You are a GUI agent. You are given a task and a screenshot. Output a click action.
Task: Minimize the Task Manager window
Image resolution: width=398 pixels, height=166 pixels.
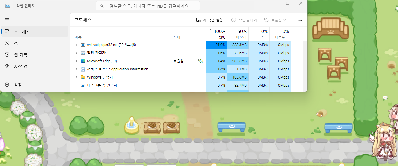coord(274,3)
